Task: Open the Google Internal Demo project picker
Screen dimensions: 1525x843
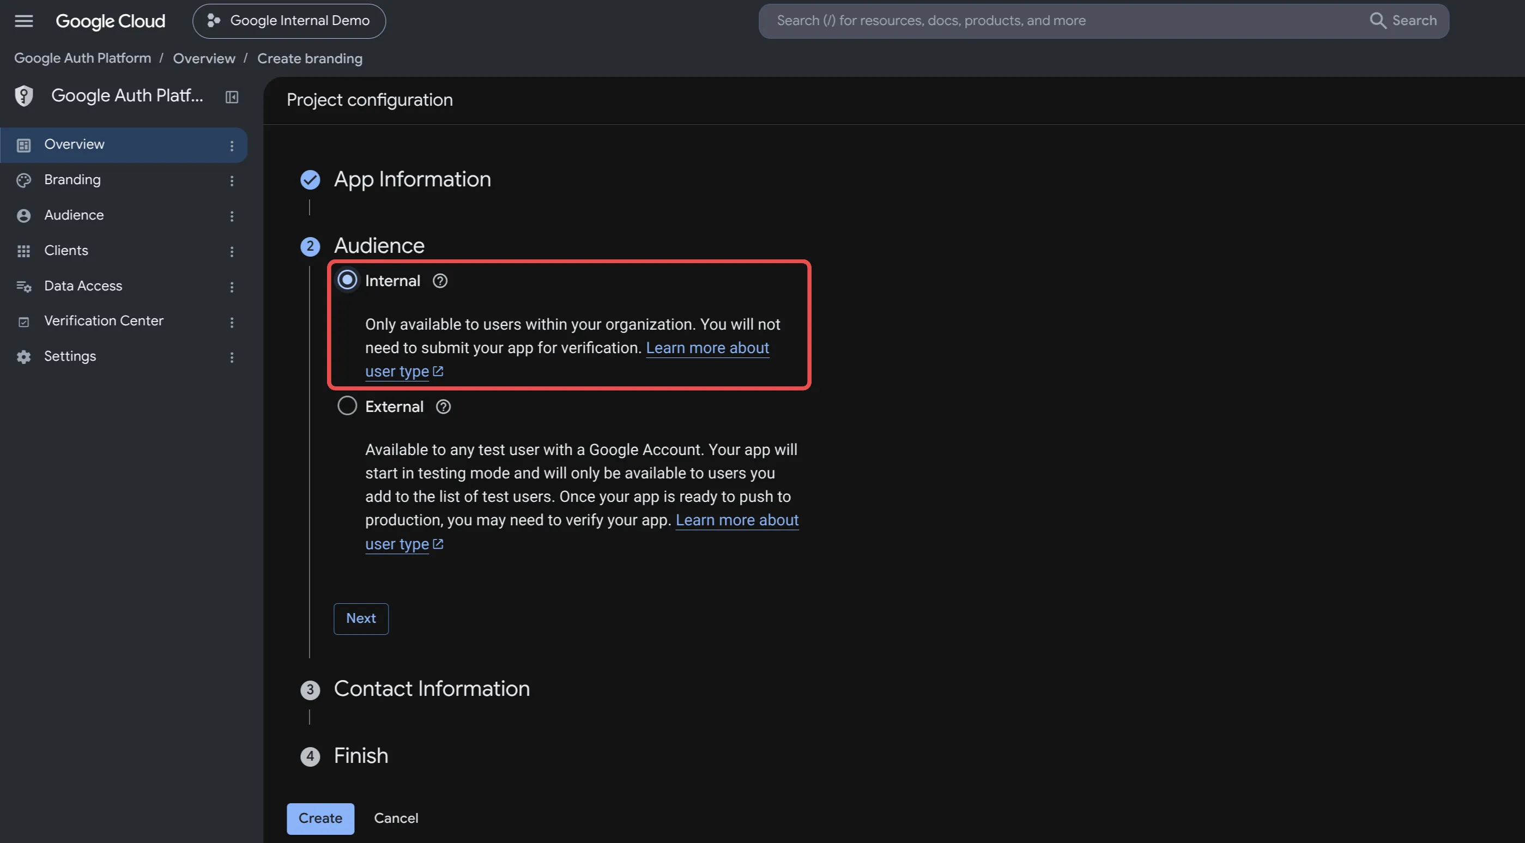Action: click(289, 21)
